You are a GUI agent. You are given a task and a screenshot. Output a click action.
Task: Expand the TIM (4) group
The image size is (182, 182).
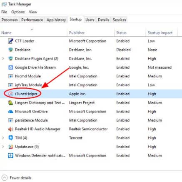pos(3,138)
